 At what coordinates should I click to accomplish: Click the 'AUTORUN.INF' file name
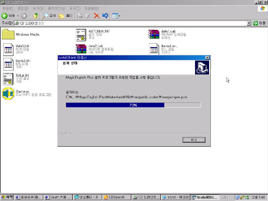pos(99,31)
